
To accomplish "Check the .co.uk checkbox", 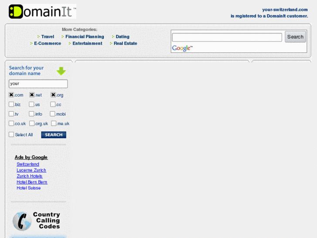I will coord(11,123).
